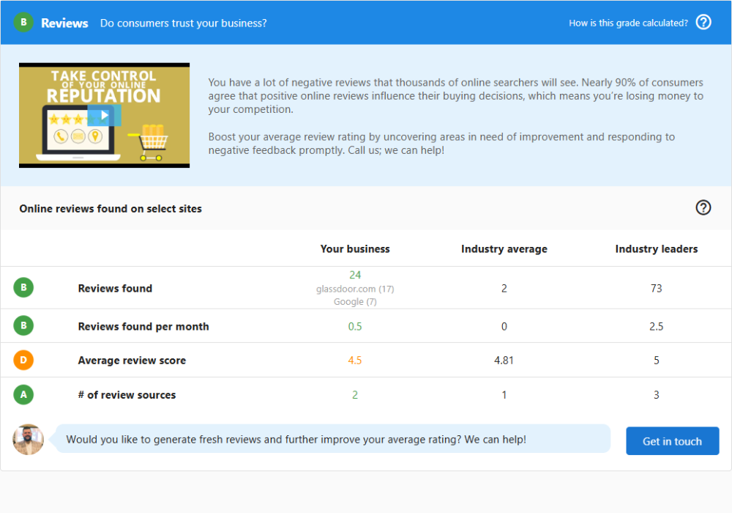Click the Average review score row label

click(x=132, y=361)
